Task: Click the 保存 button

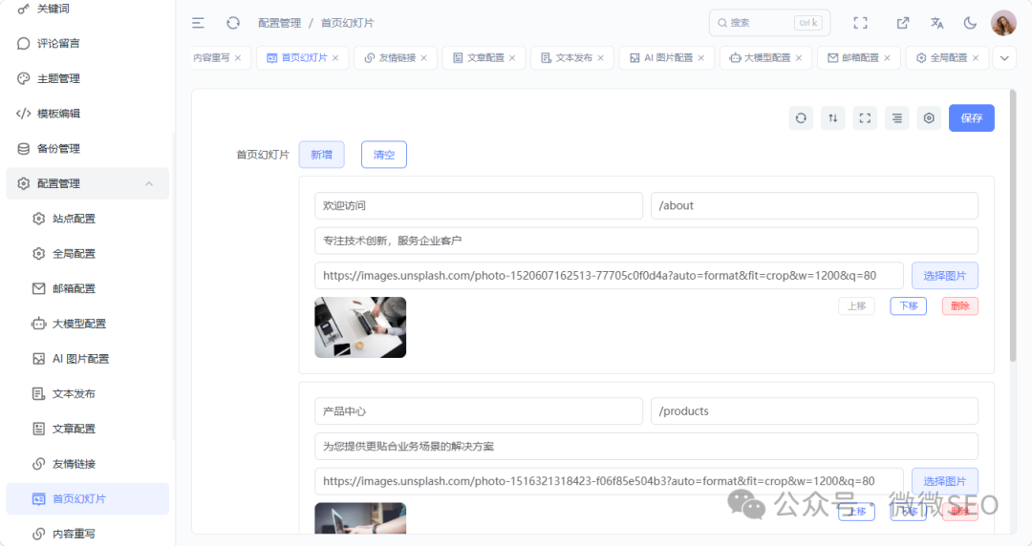Action: tap(972, 118)
